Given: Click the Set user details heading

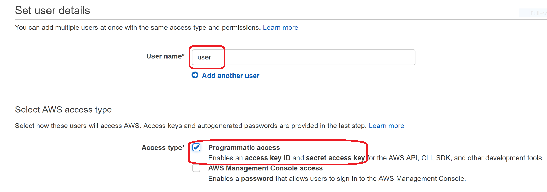Looking at the screenshot, I should pos(53,10).
